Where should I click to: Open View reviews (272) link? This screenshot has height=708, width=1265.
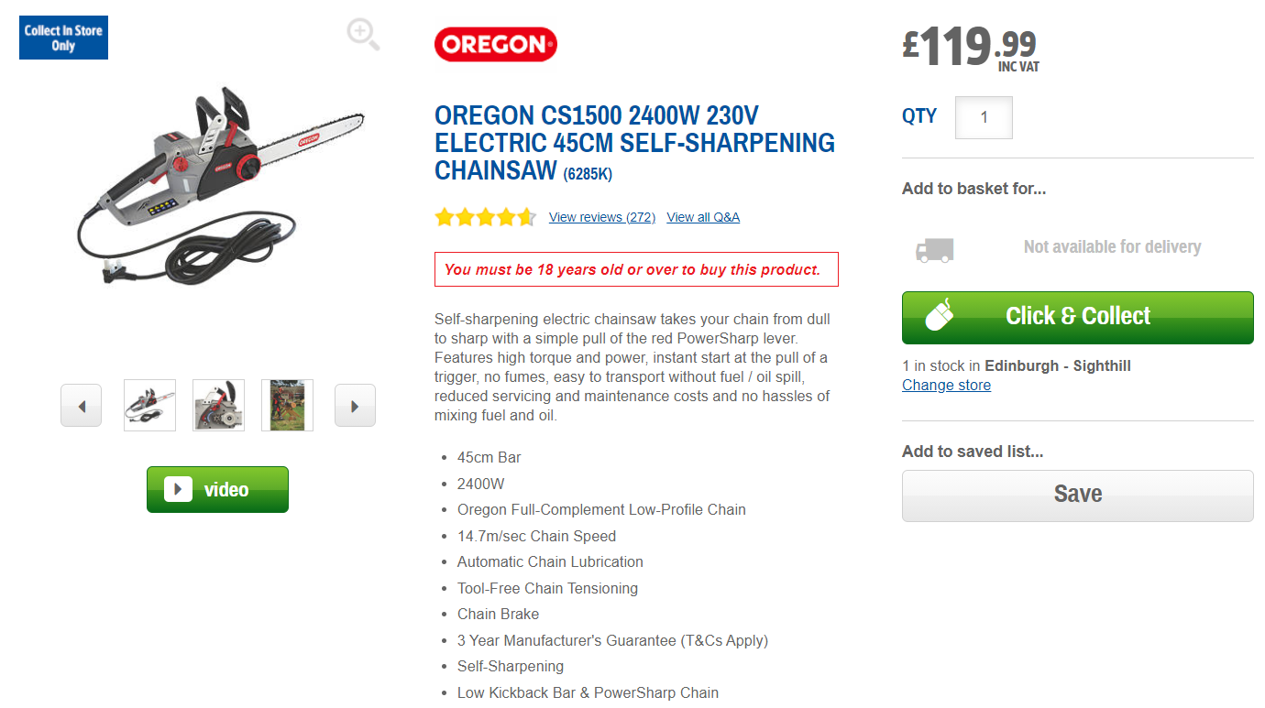pyautogui.click(x=601, y=217)
